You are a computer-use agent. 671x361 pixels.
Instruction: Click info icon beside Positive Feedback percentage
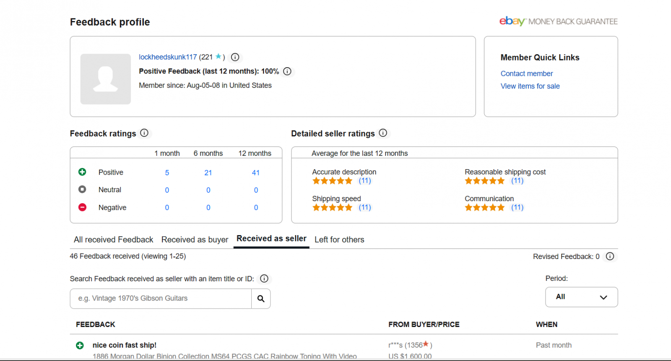tap(287, 71)
